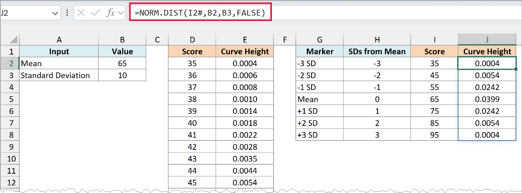Select the Mean marker cell in column G
This screenshot has height=193, width=522.
tap(320, 99)
